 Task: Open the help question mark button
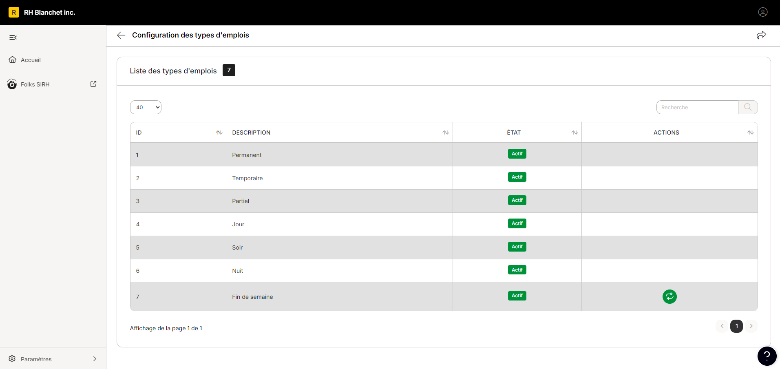pos(767,356)
